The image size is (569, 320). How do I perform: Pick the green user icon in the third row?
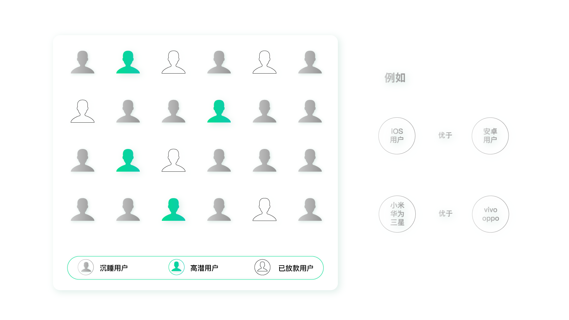coord(128,161)
